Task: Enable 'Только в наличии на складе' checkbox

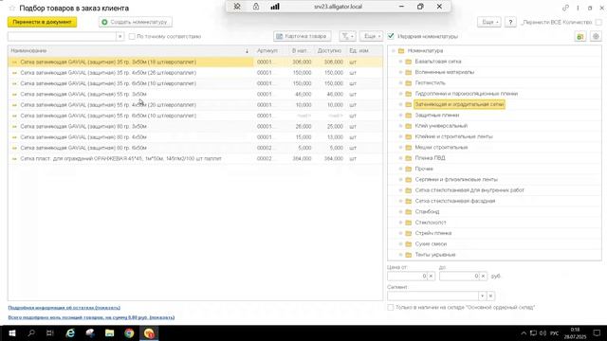Action: [391, 307]
